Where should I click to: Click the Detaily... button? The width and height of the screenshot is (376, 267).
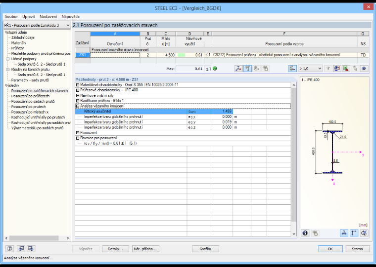pos(115,249)
